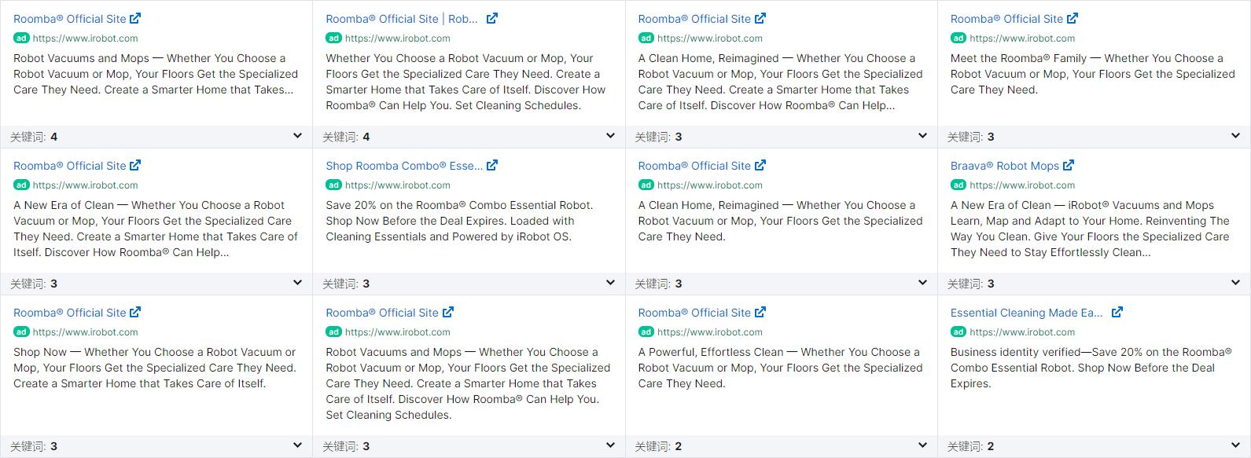1251x458 pixels.
Task: Expand keywords chevron under Shop Roomba Combo® ad
Action: click(610, 283)
